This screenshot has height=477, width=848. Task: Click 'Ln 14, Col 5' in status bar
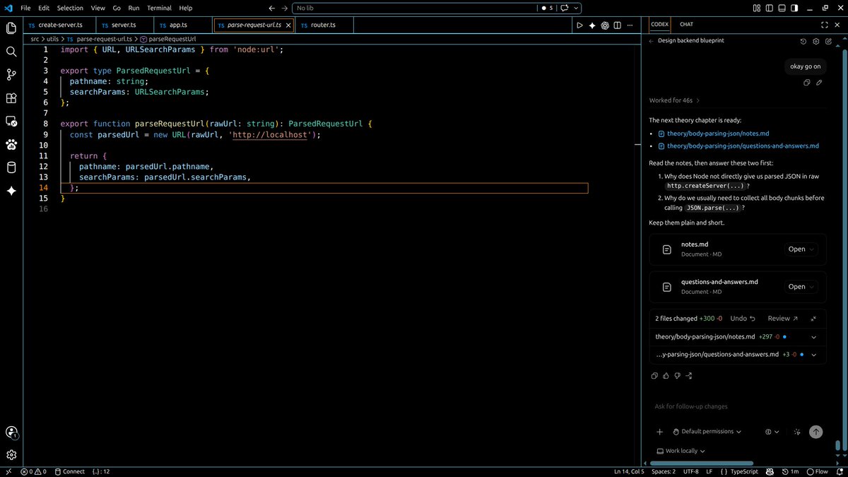[x=629, y=471]
